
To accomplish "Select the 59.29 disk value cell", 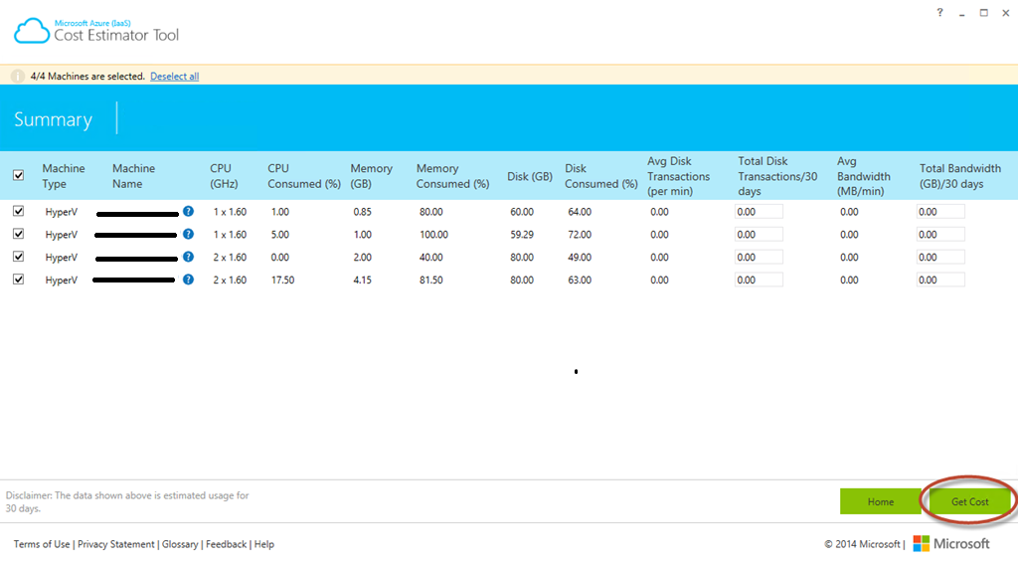I will point(522,235).
